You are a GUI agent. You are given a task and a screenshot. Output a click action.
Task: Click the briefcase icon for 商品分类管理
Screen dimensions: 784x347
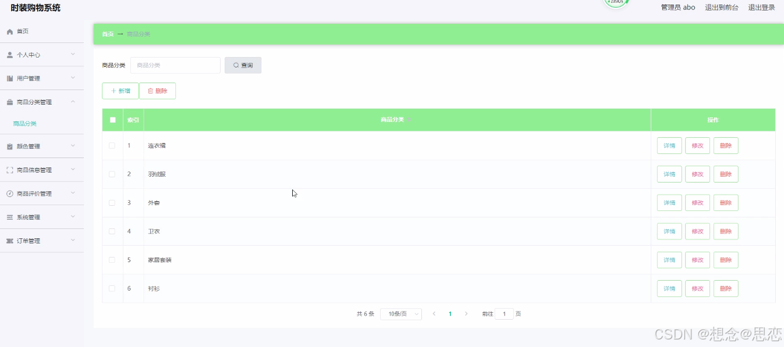[10, 102]
